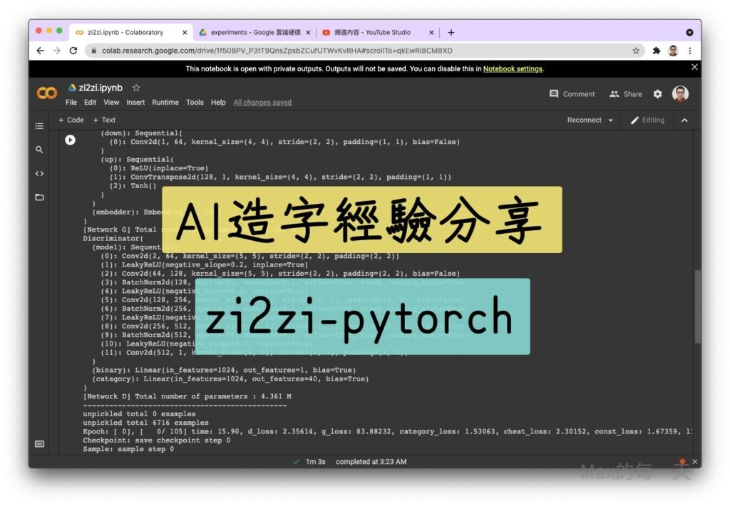Add a new code cell with + Code

(x=71, y=120)
